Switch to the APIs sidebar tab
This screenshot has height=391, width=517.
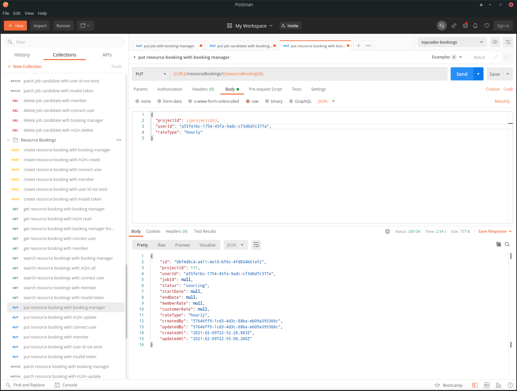pyautogui.click(x=107, y=55)
